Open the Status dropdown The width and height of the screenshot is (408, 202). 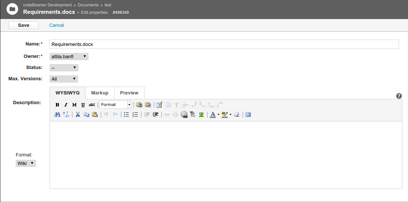pos(64,68)
